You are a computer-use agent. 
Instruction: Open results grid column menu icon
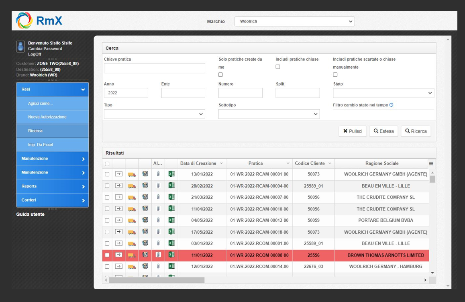(431, 163)
